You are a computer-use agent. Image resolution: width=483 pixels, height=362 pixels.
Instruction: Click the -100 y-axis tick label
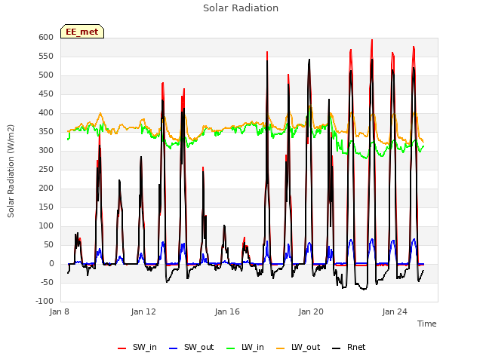pyautogui.click(x=45, y=302)
